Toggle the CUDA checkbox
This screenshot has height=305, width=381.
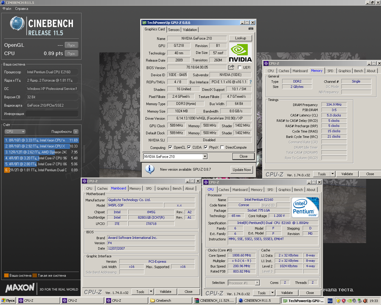189,147
